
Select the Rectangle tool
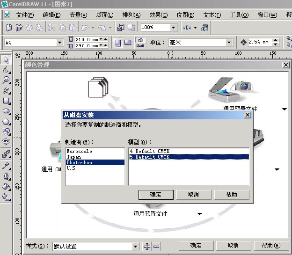coord(6,101)
